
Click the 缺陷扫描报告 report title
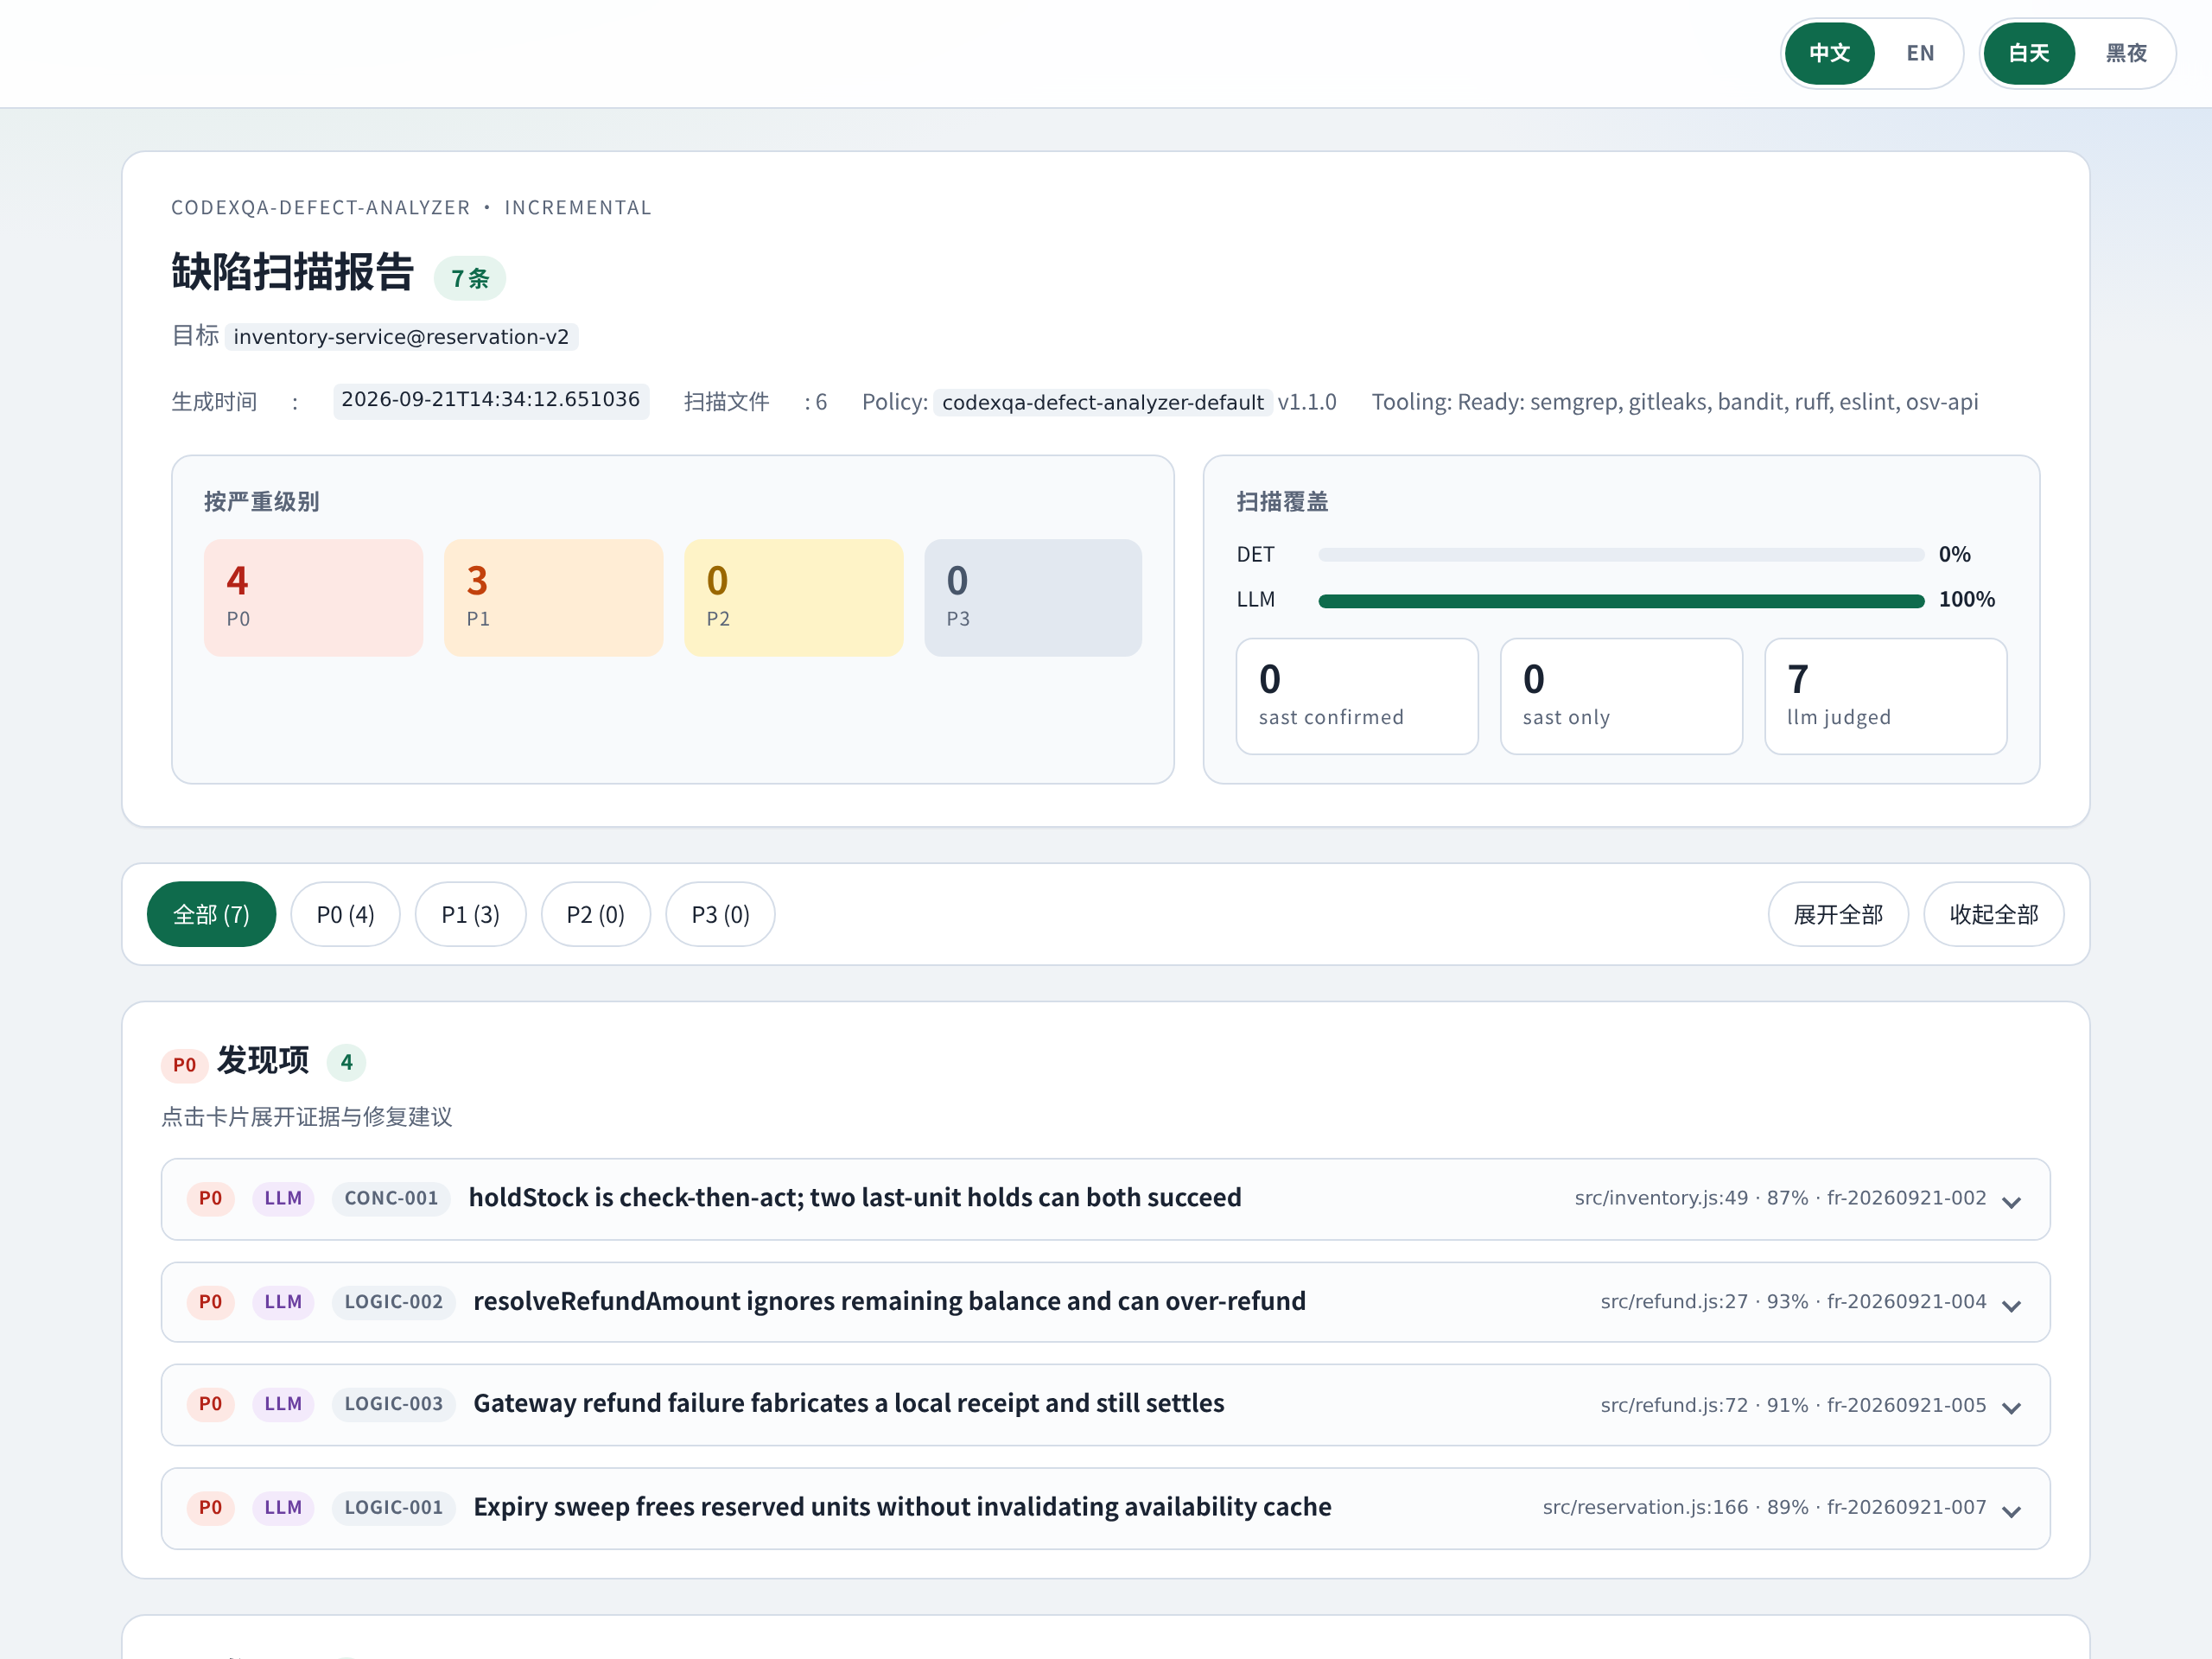(292, 272)
